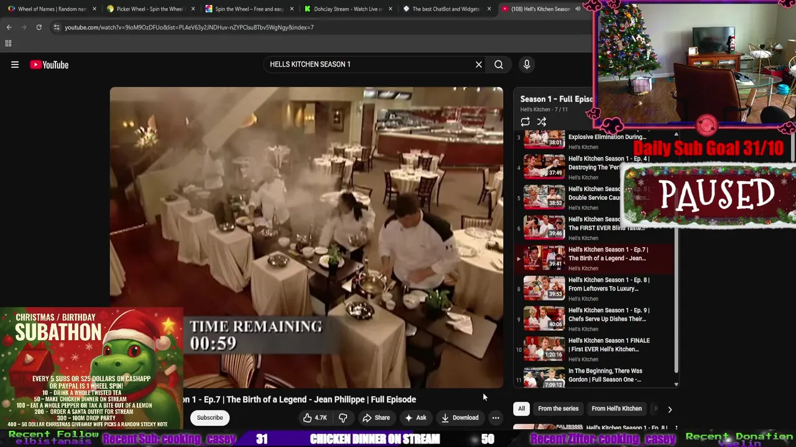Screen dimensions: 796x447
Task: Share the video
Action: [376, 418]
